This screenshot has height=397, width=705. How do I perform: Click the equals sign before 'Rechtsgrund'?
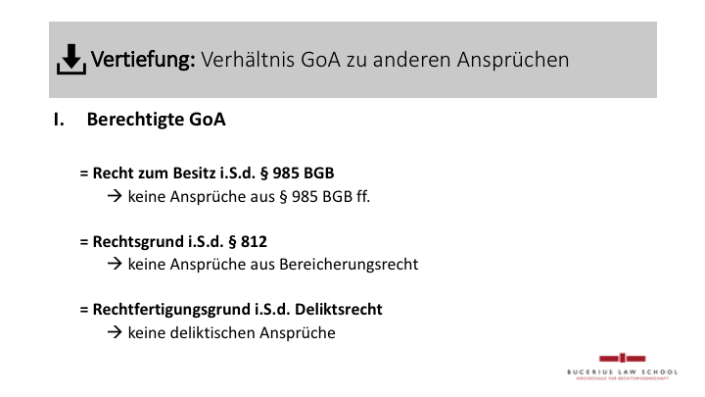(x=84, y=240)
